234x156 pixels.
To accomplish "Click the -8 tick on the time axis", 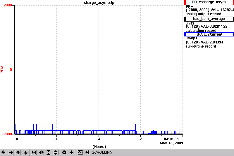I will click(16, 139).
